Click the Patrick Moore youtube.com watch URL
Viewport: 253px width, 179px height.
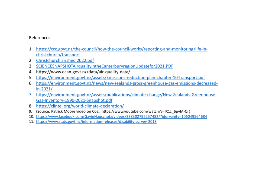(x=145, y=111)
